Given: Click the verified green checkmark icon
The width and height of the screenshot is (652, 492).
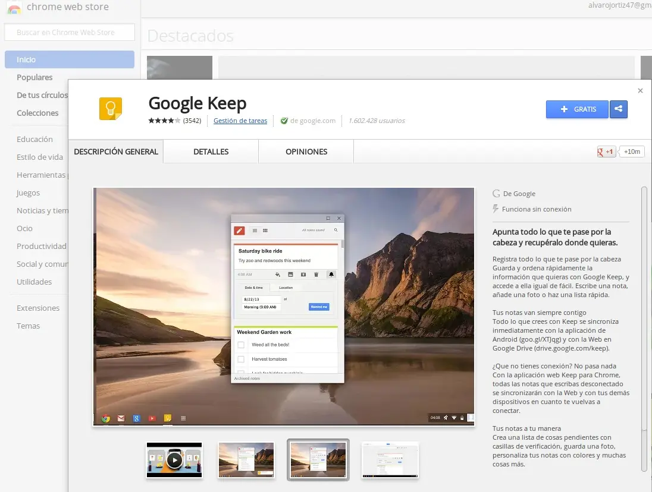Looking at the screenshot, I should pos(284,121).
